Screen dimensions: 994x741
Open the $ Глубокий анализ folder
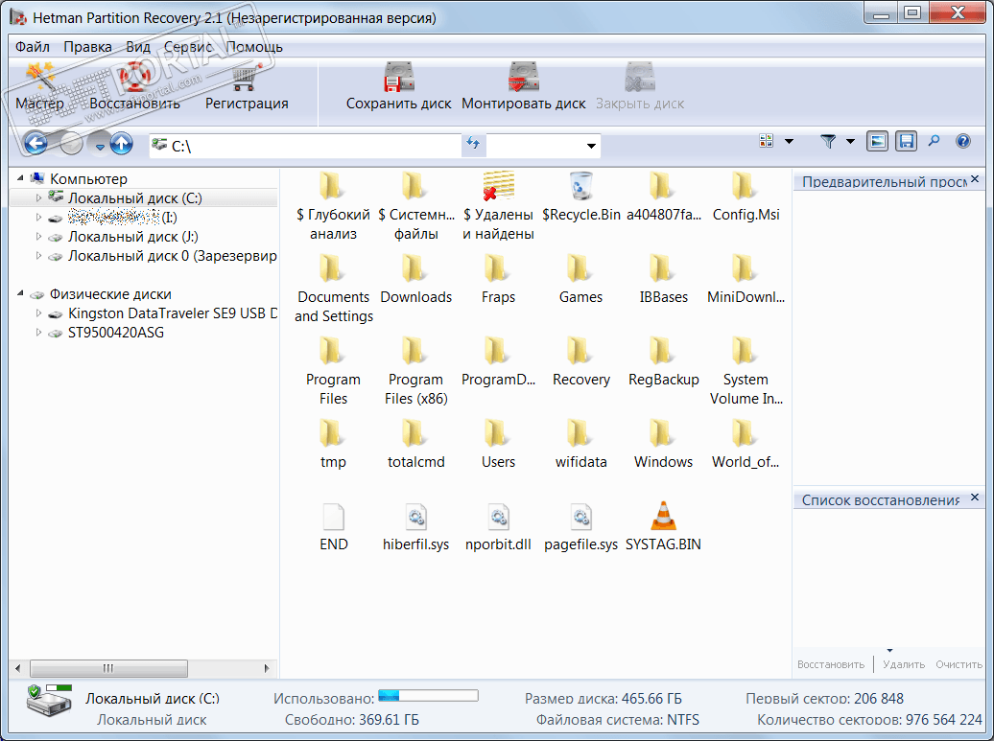[333, 206]
